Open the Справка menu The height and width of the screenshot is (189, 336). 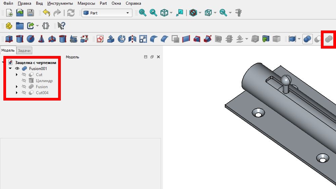(133, 3)
